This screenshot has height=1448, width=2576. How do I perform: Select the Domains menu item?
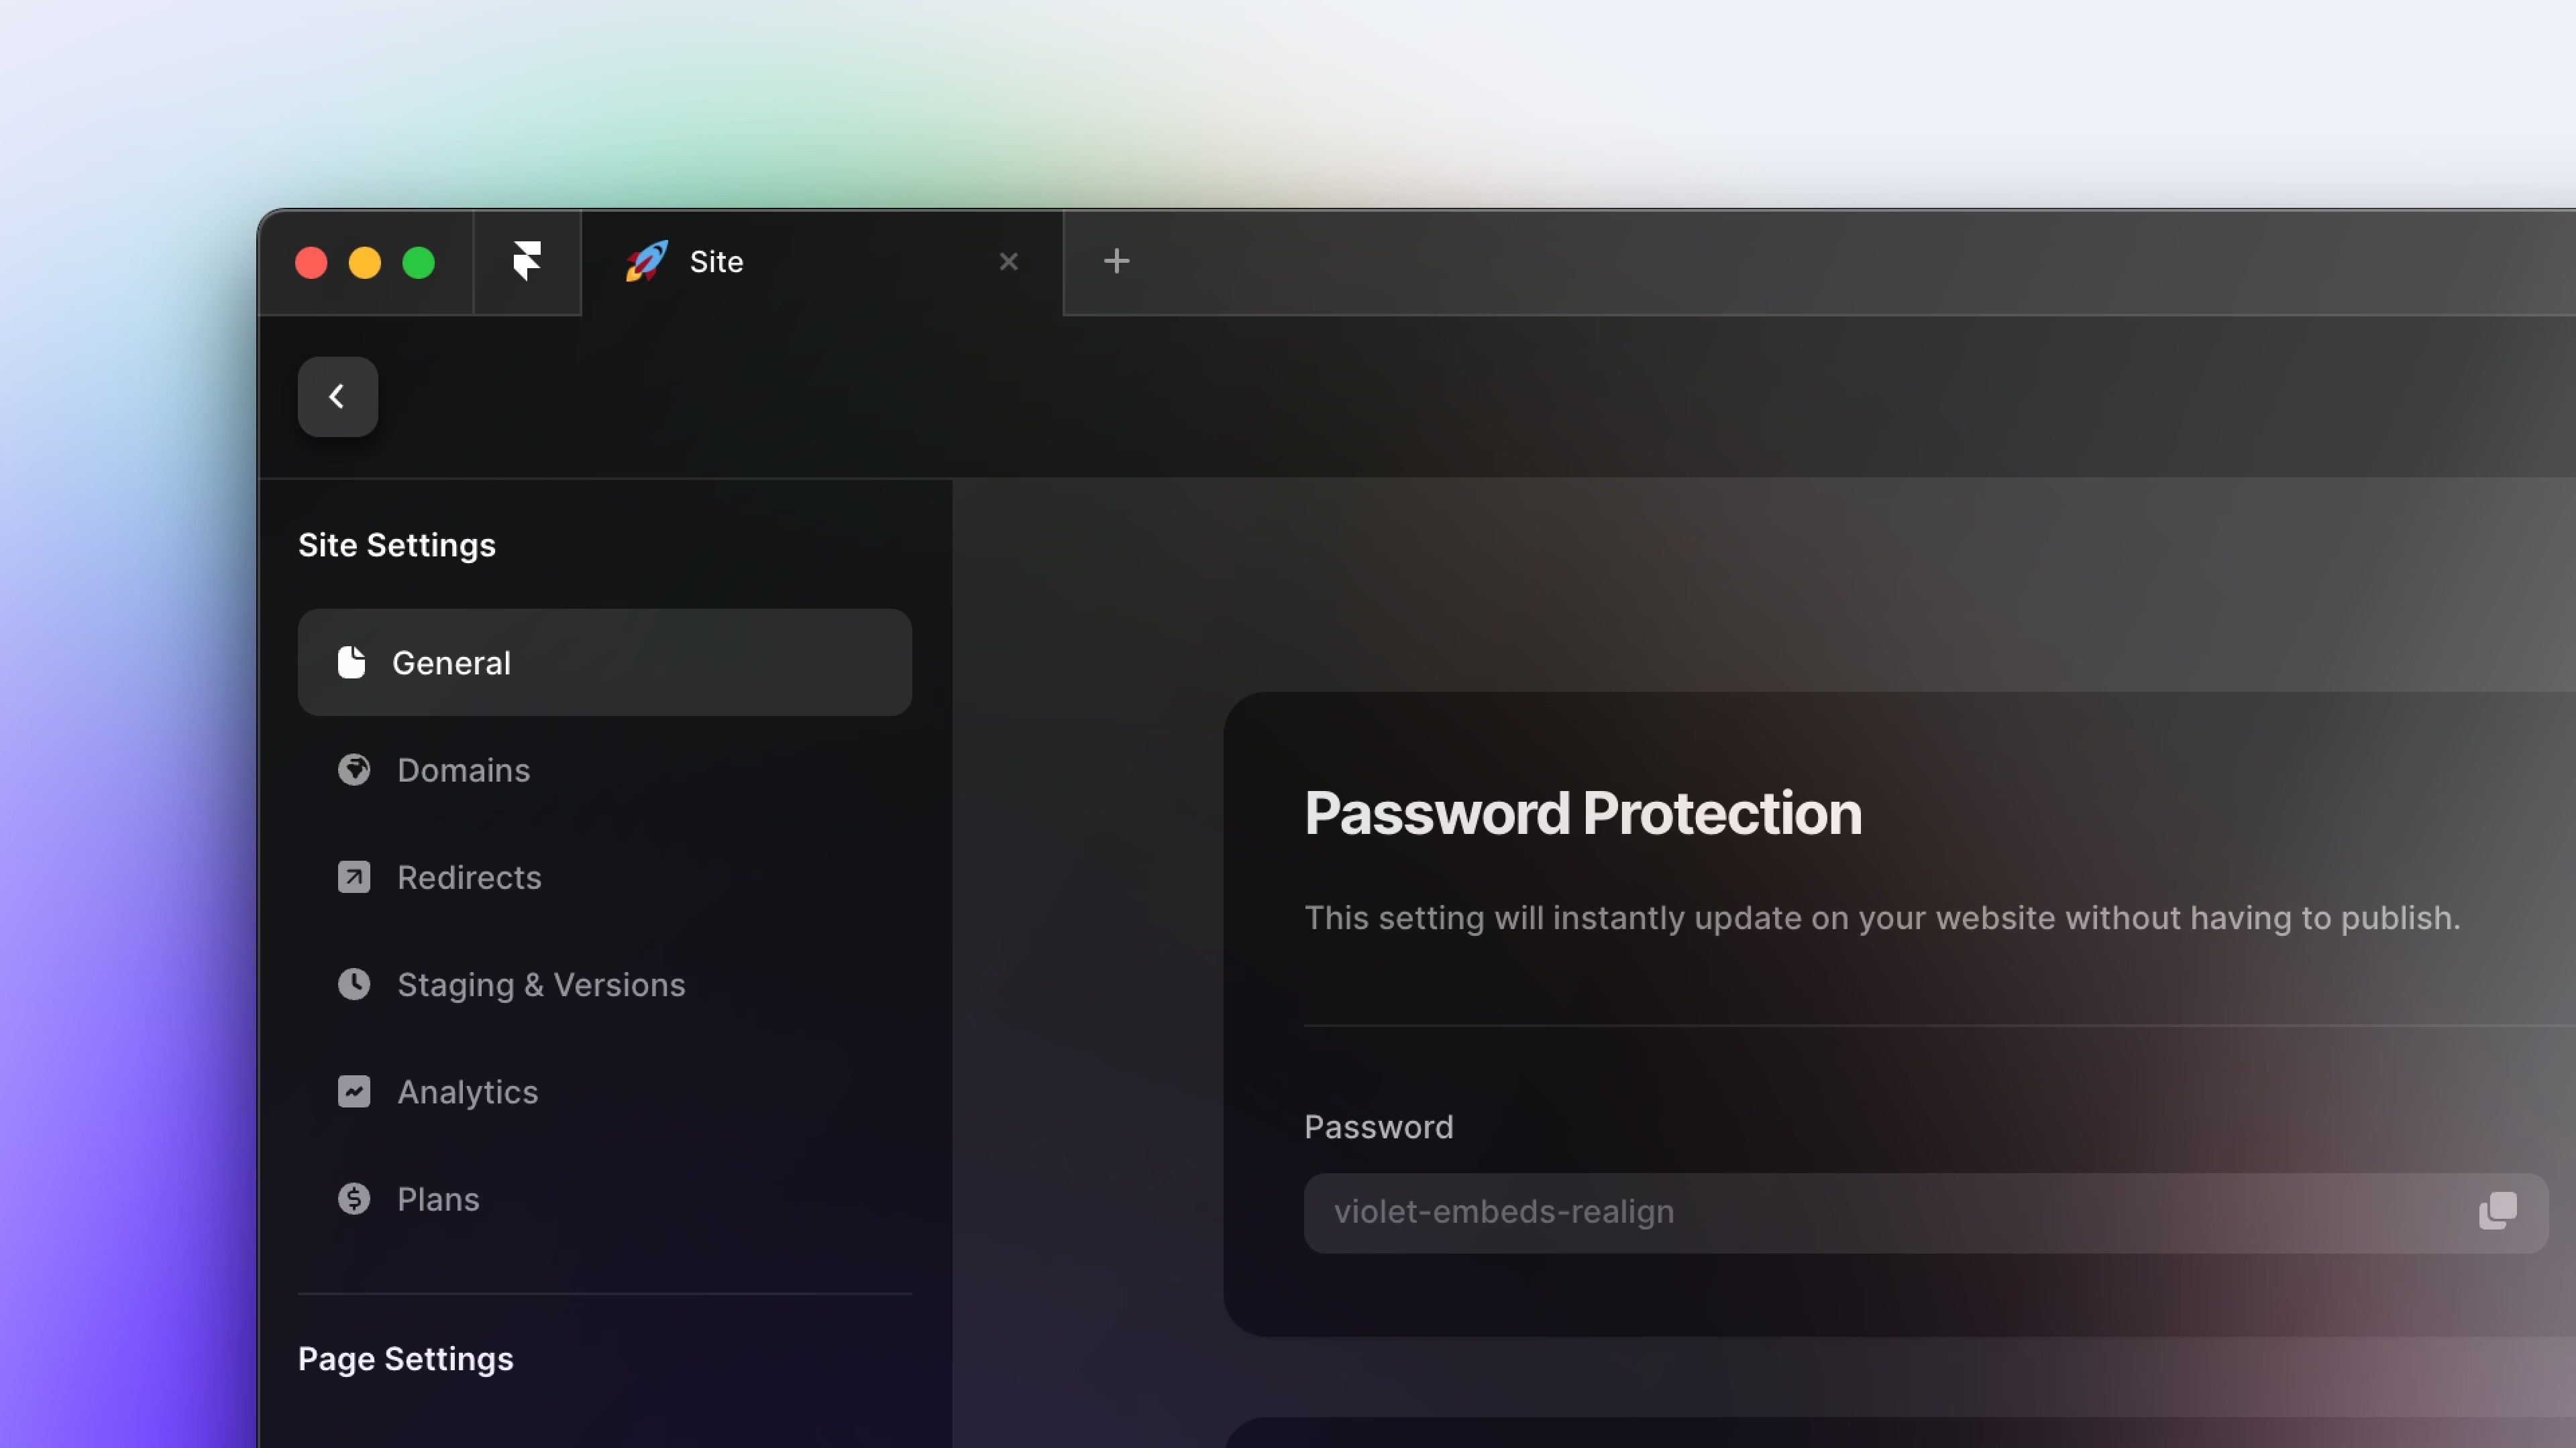462,769
